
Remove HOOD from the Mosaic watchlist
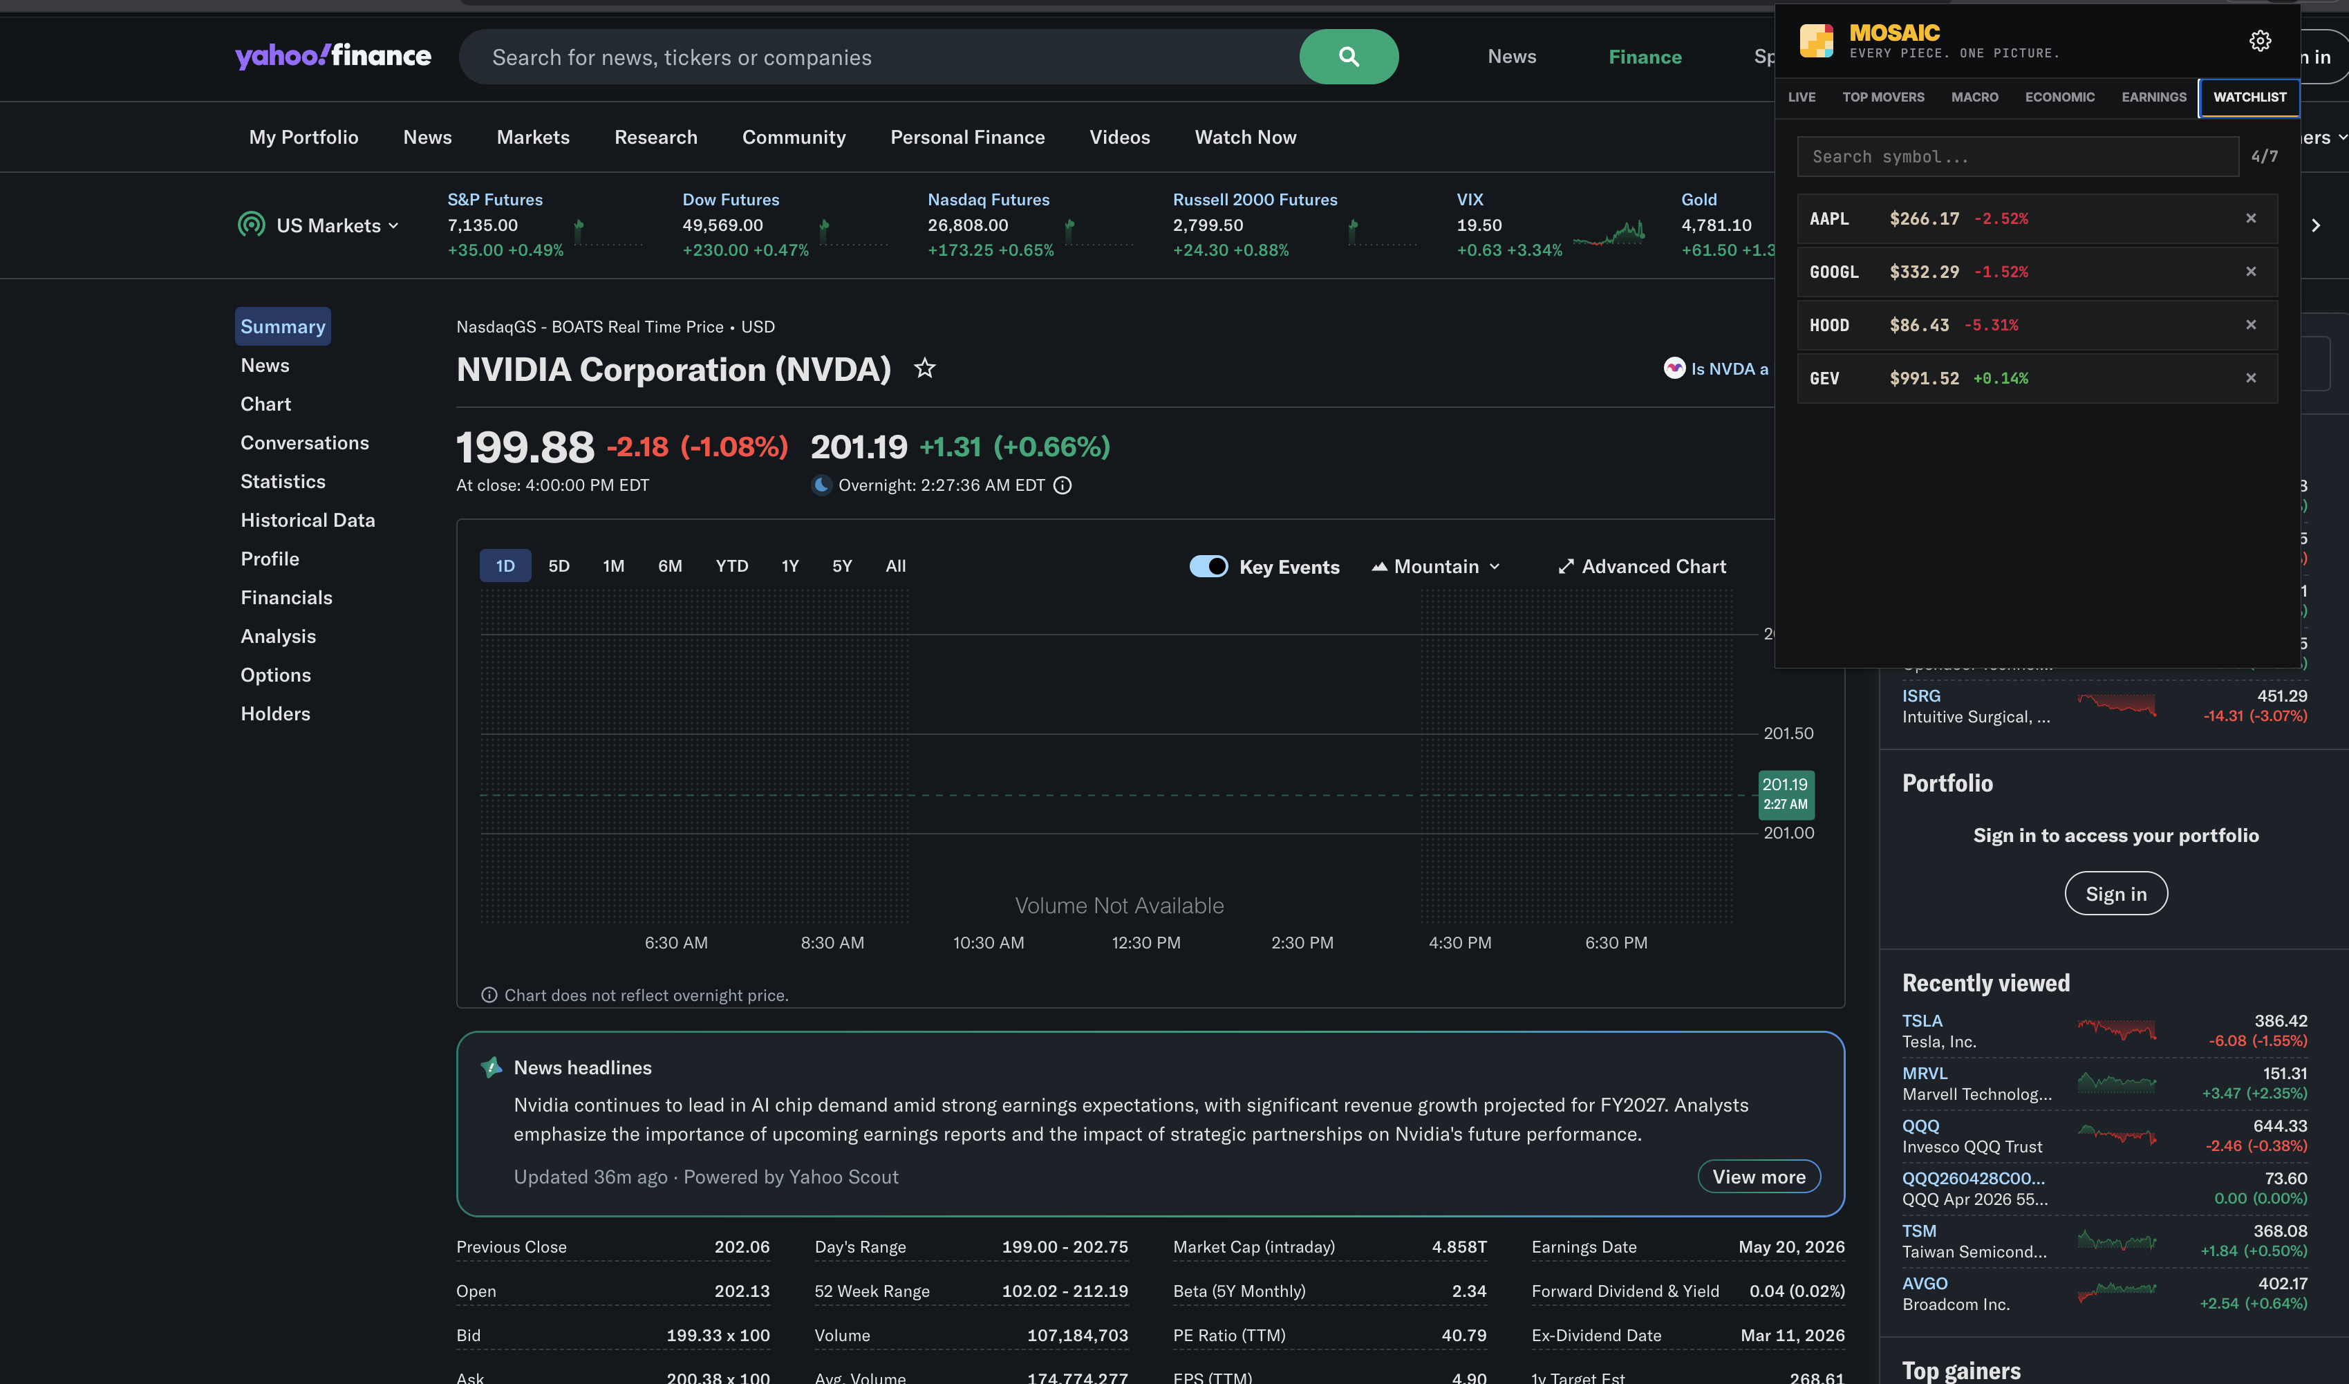[2251, 324]
